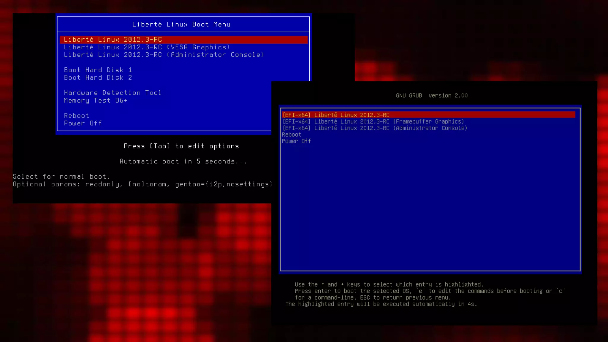Click the Liberté Linux Boot Menu title
The height and width of the screenshot is (342, 608).
181,24
